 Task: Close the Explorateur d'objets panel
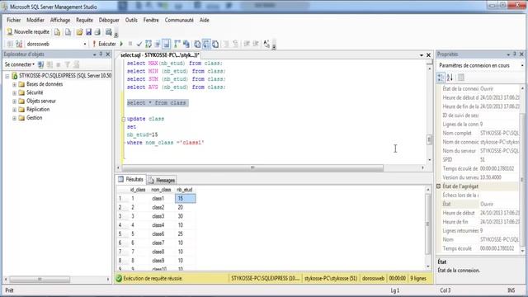108,54
